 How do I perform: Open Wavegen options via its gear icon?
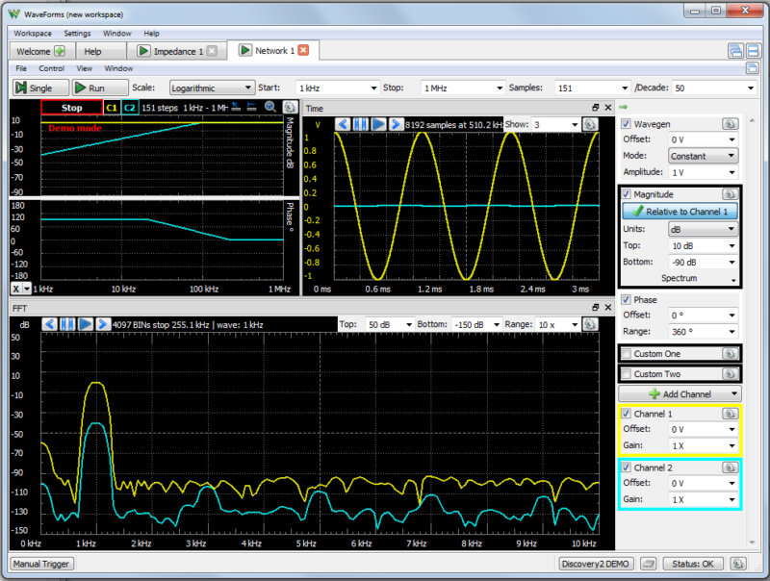[731, 123]
